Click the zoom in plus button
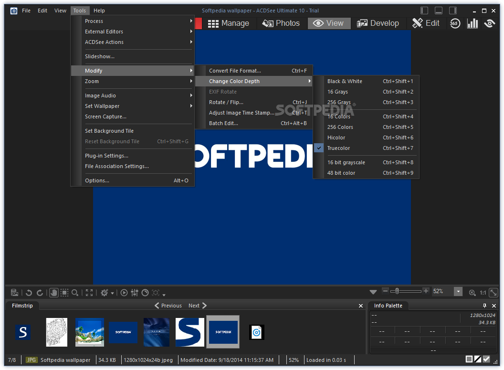Viewport: 504px width, 370px height. (x=426, y=291)
